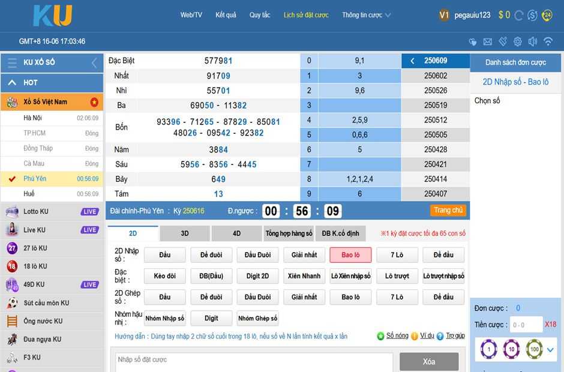564x372 pixels.
Task: Select Lô trượt bet type
Action: [x=397, y=276]
